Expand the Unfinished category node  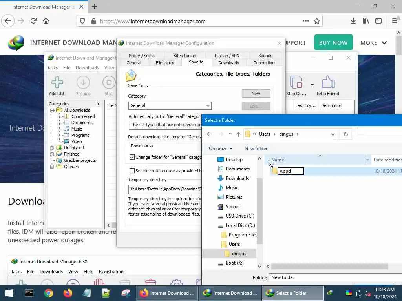[52, 148]
